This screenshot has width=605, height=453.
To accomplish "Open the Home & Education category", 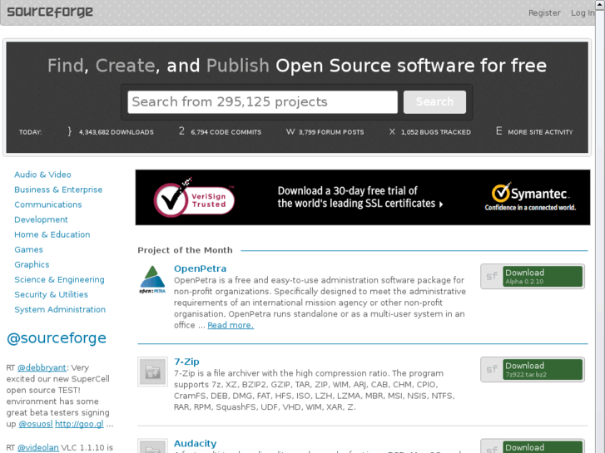I will (x=52, y=234).
